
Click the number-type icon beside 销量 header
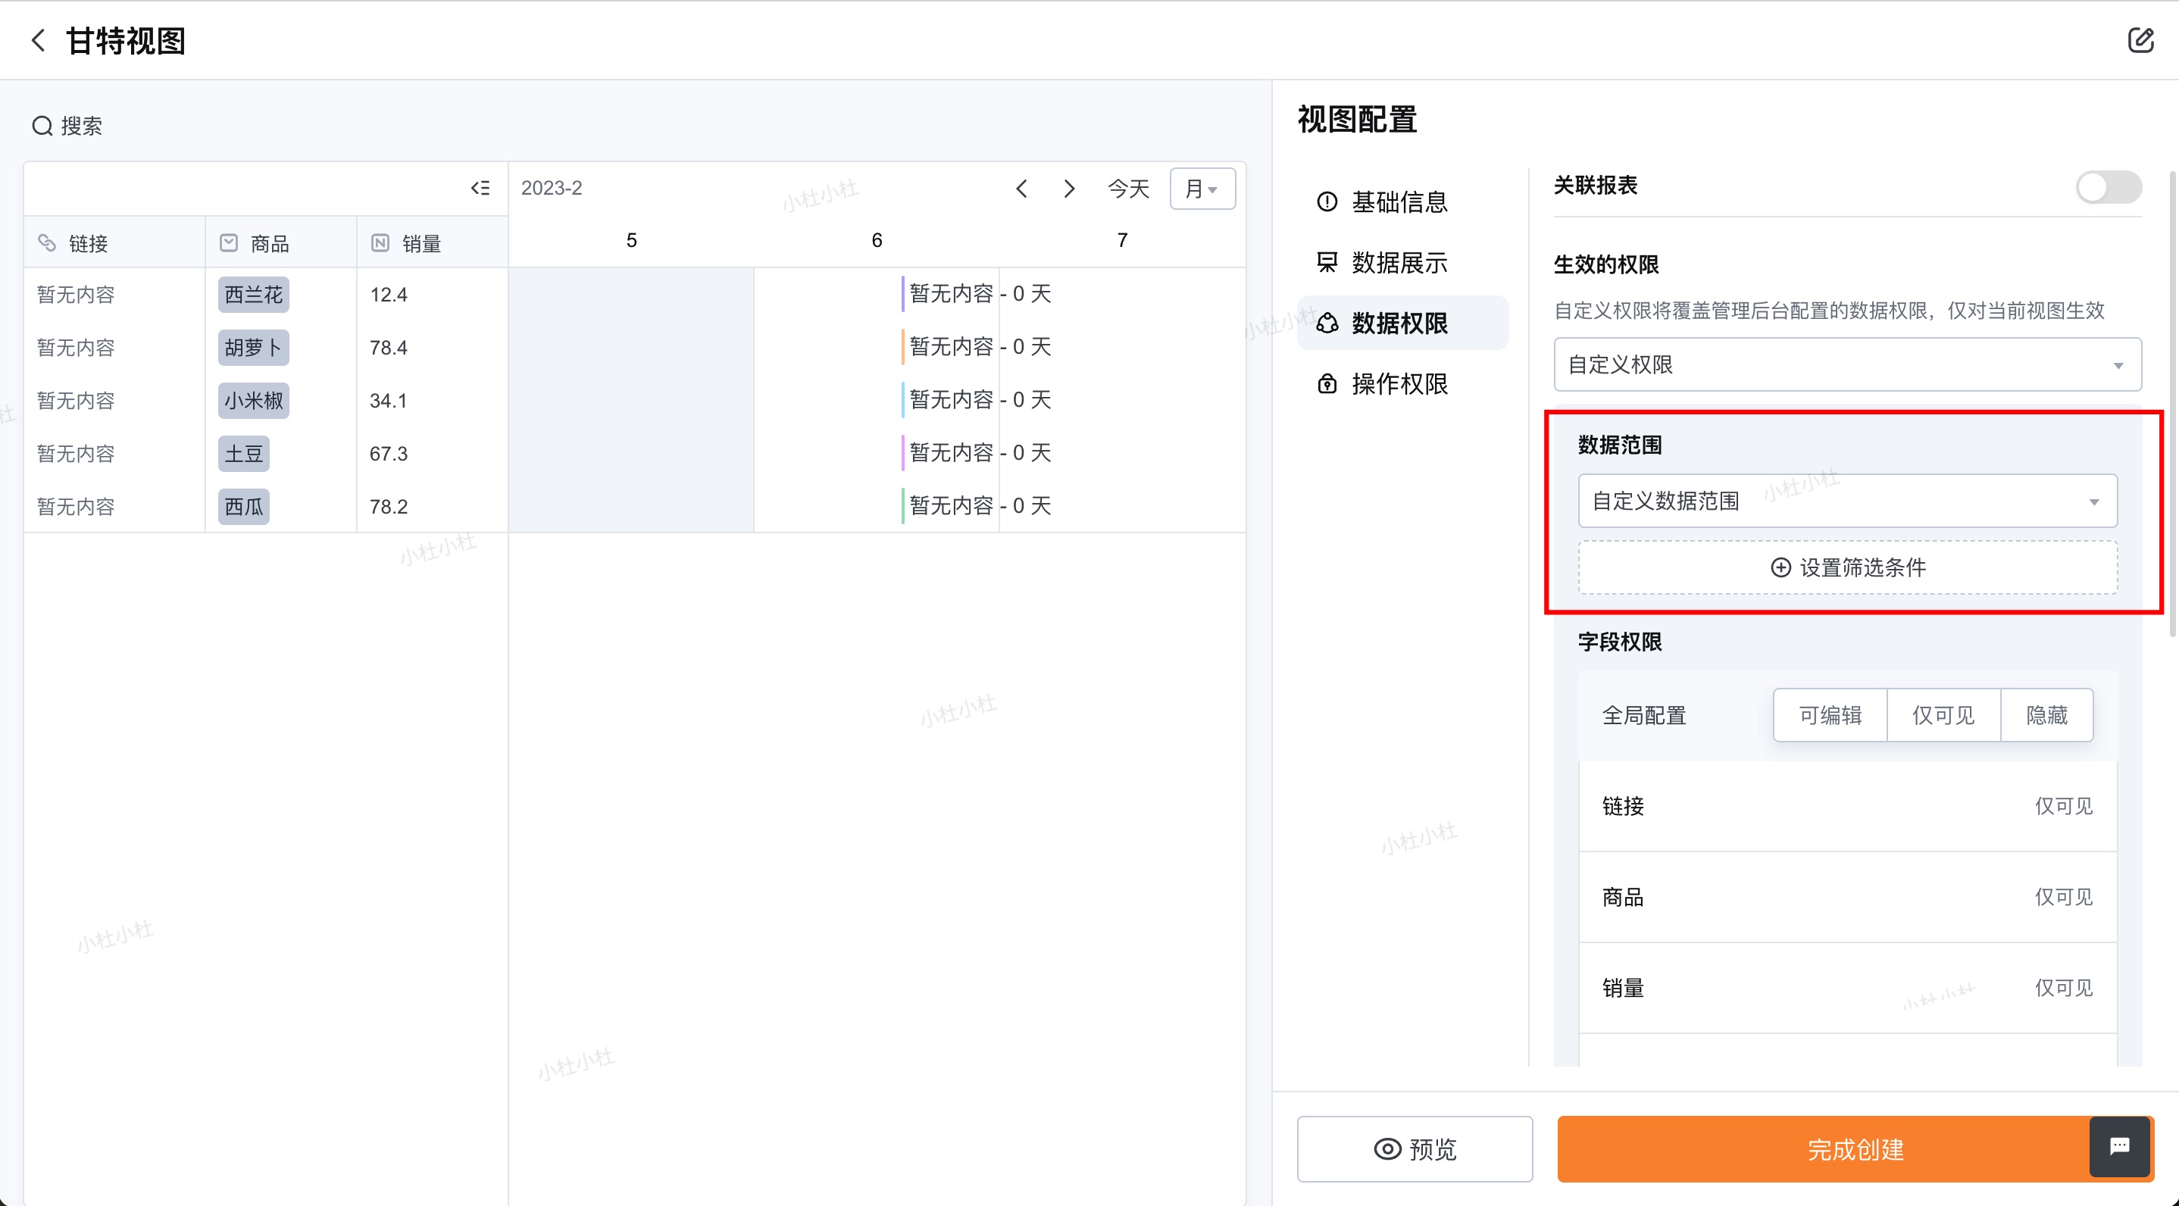click(380, 242)
